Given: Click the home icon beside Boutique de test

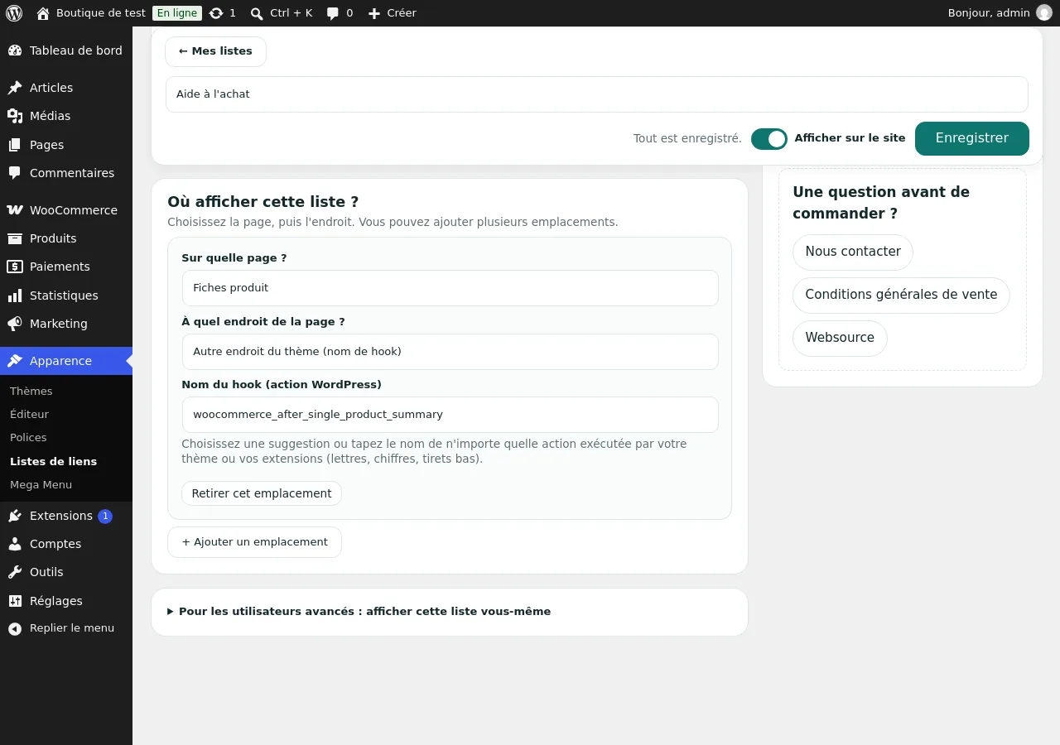Looking at the screenshot, I should pyautogui.click(x=43, y=13).
